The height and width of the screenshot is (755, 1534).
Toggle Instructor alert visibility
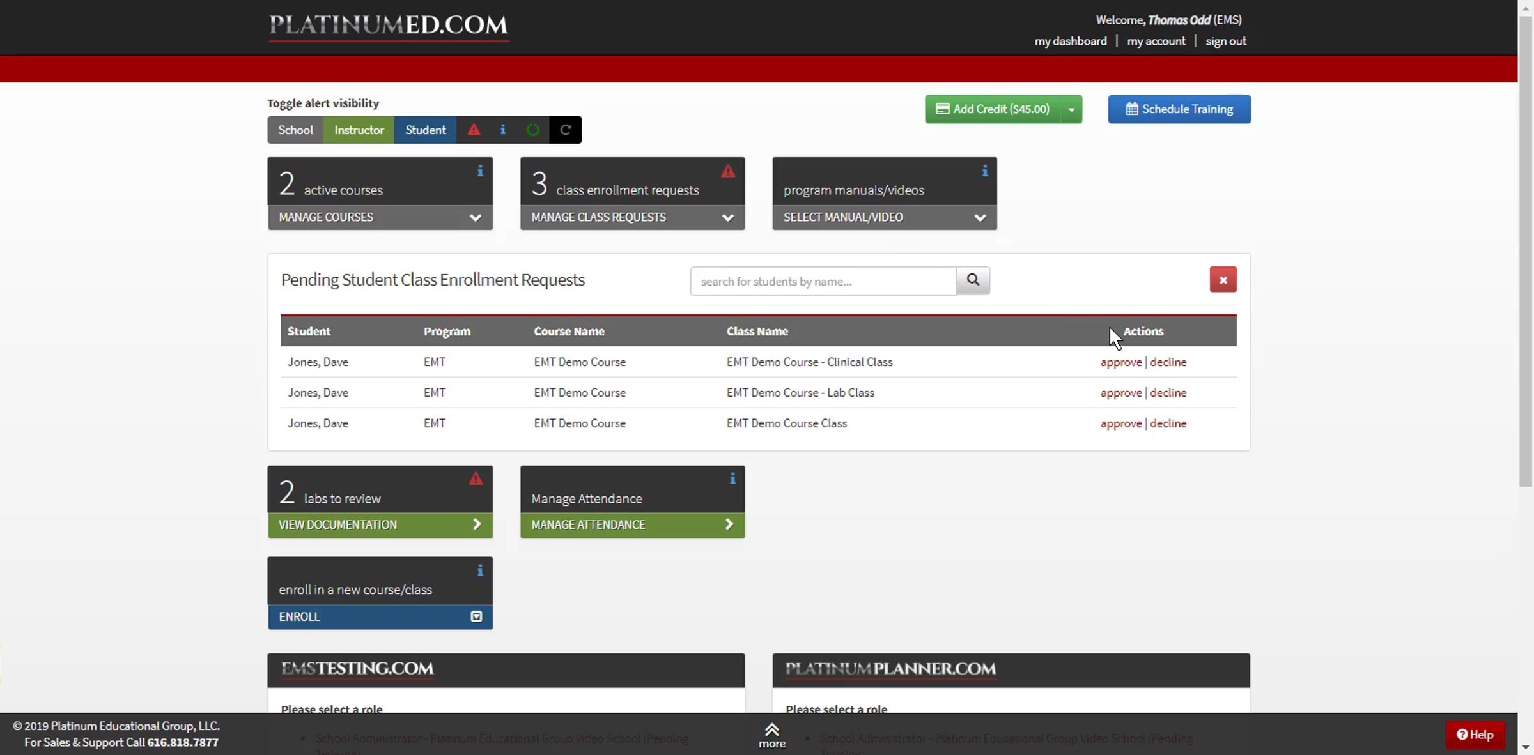click(359, 130)
